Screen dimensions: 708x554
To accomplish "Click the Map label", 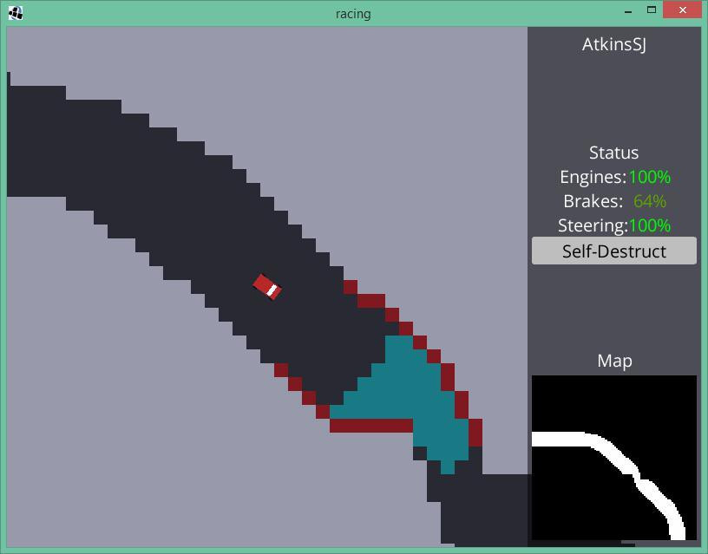I will [614, 361].
